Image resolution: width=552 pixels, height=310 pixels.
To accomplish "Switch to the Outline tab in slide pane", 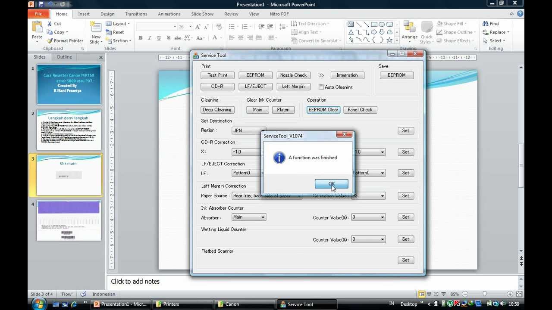I will point(64,57).
